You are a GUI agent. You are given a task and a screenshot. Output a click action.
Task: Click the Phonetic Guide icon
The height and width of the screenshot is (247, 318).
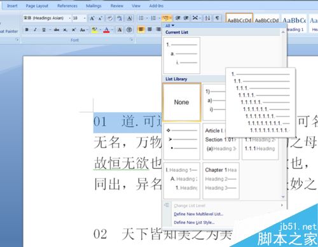pyautogui.click(x=120, y=18)
